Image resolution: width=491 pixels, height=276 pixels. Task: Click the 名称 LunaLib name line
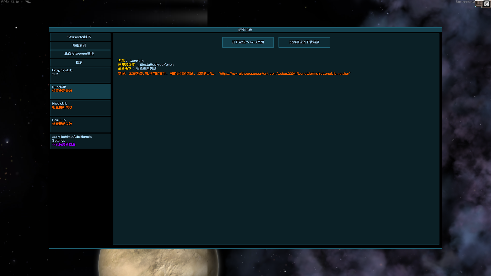131,61
